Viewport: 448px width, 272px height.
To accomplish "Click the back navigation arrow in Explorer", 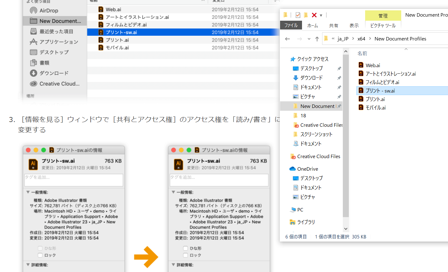I will click(x=288, y=39).
